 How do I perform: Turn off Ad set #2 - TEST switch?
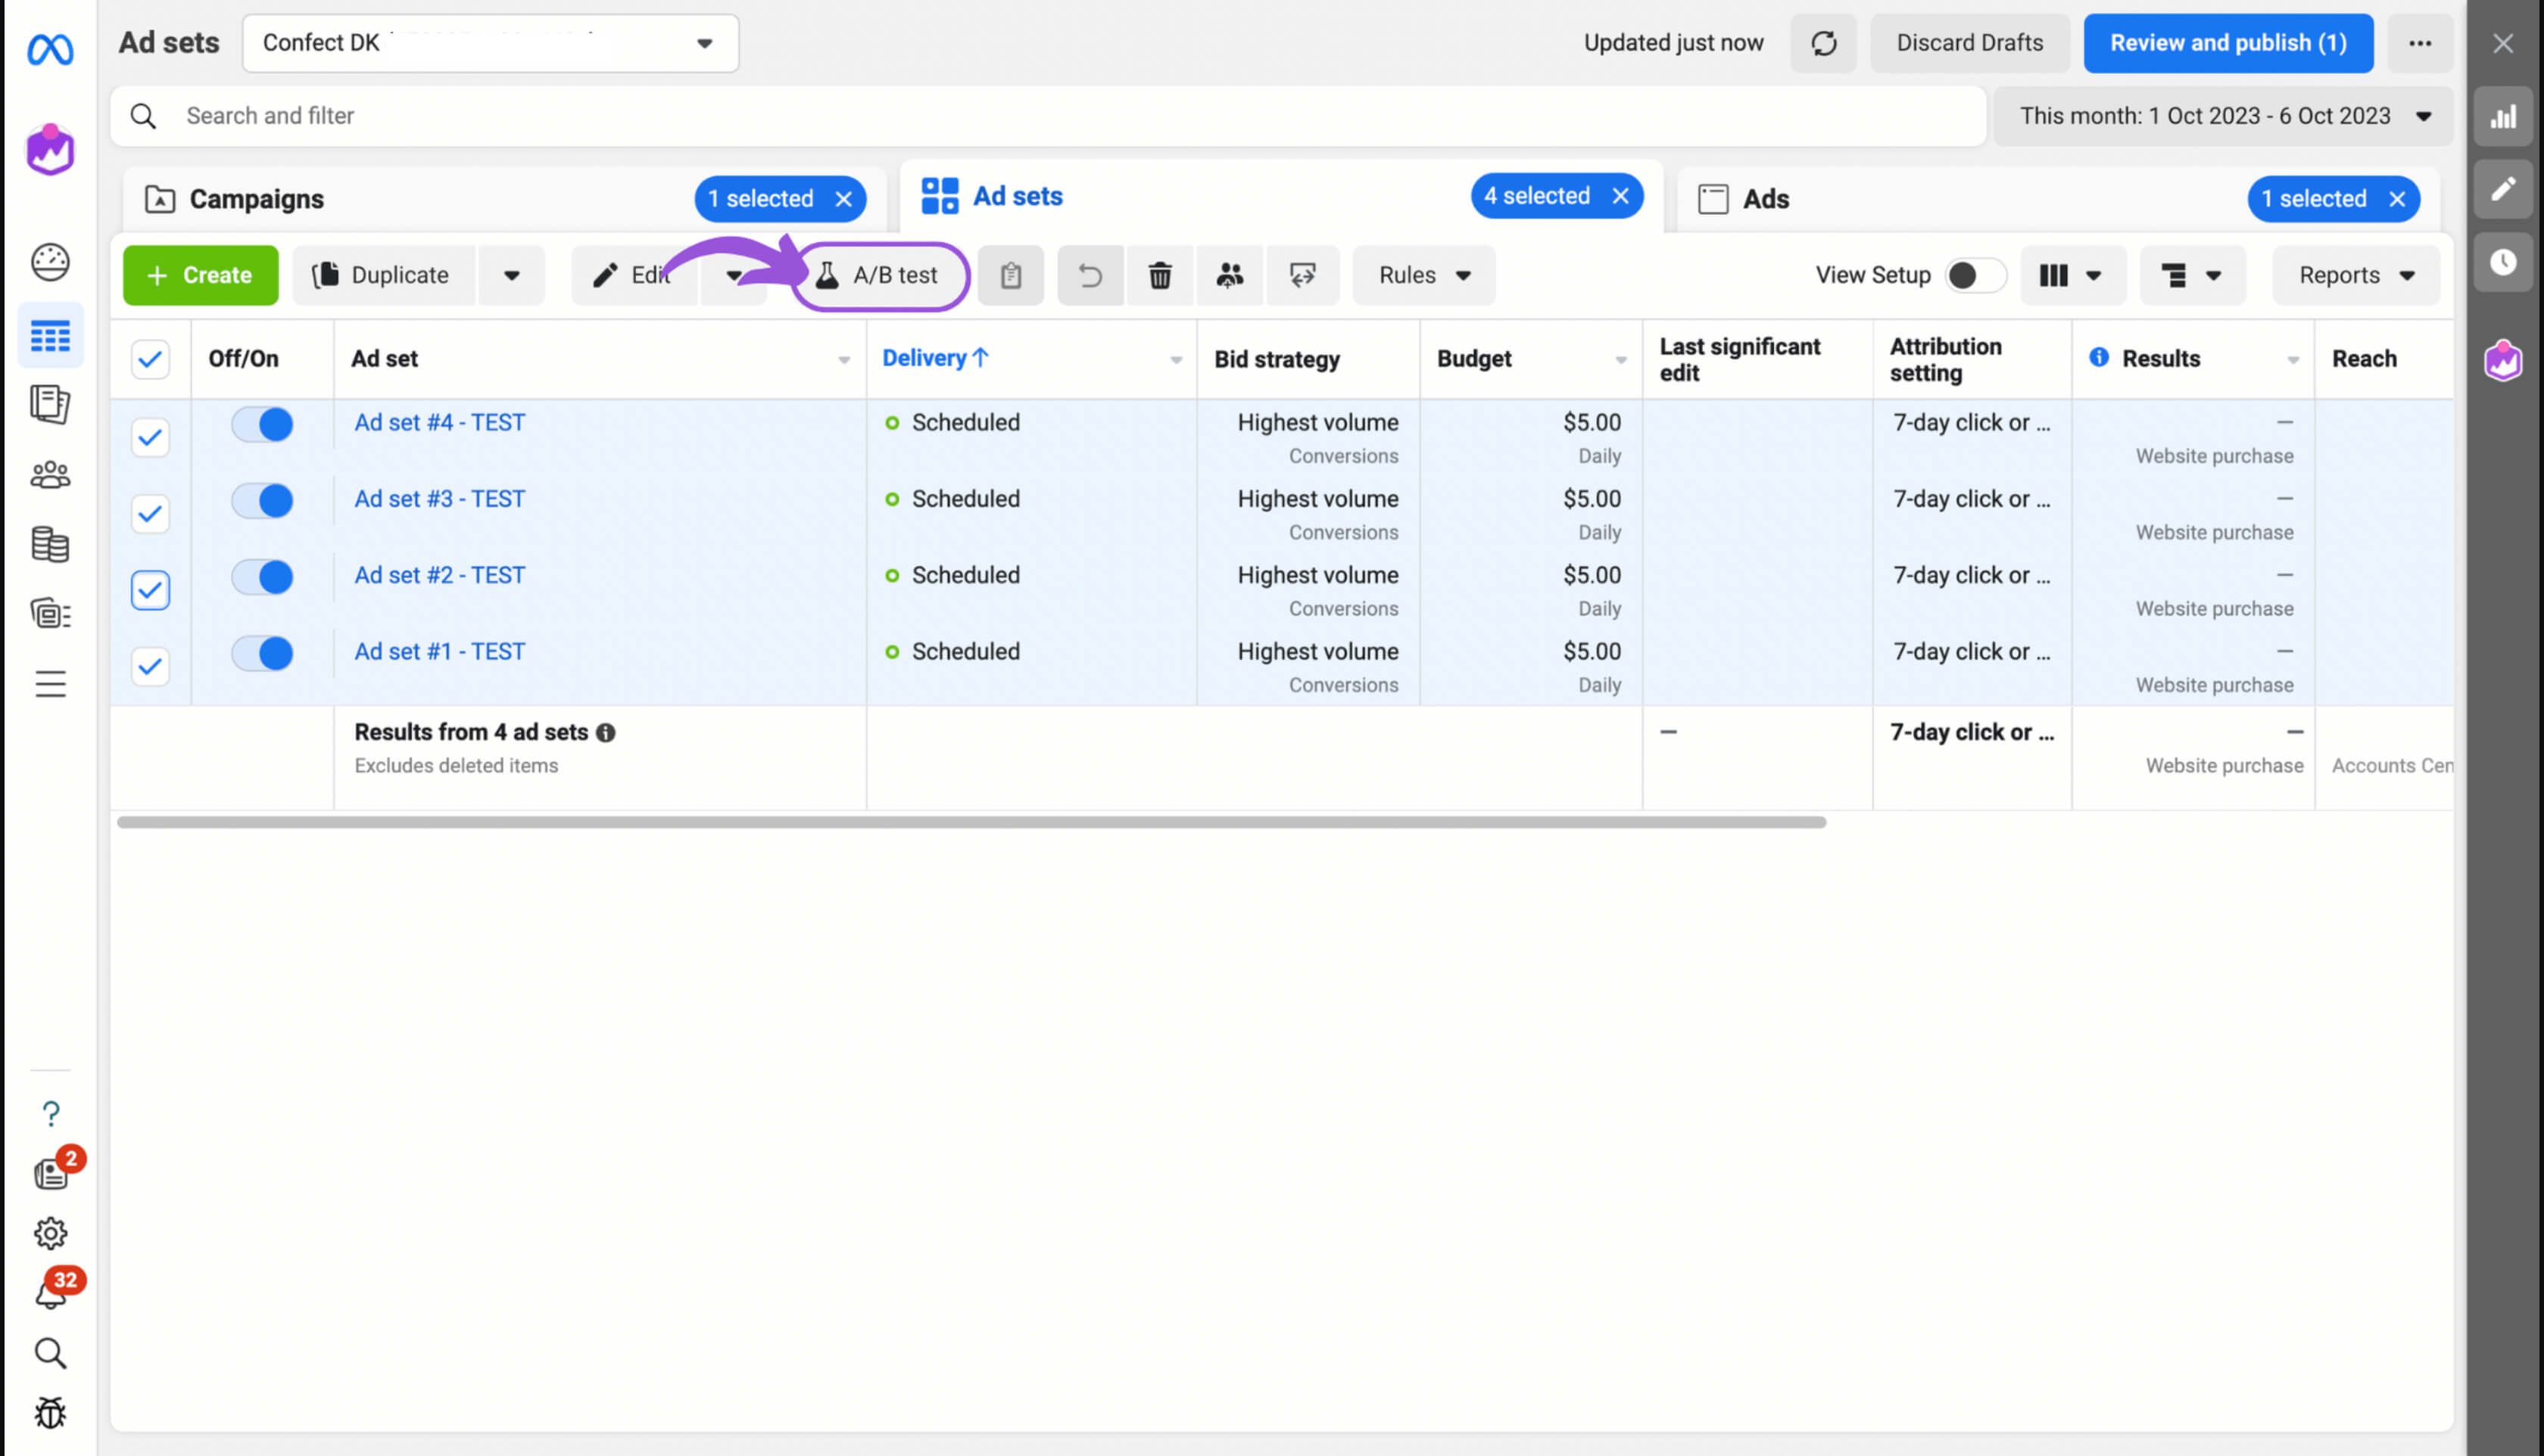pyautogui.click(x=262, y=577)
